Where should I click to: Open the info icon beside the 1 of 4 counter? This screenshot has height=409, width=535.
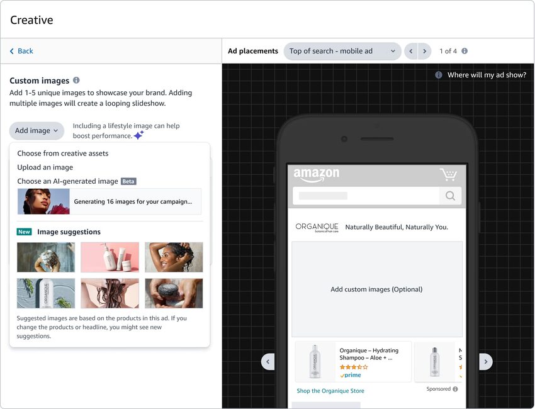coord(463,51)
